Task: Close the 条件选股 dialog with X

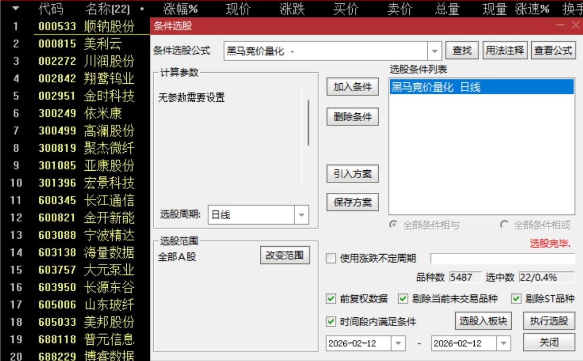Action: tap(575, 25)
